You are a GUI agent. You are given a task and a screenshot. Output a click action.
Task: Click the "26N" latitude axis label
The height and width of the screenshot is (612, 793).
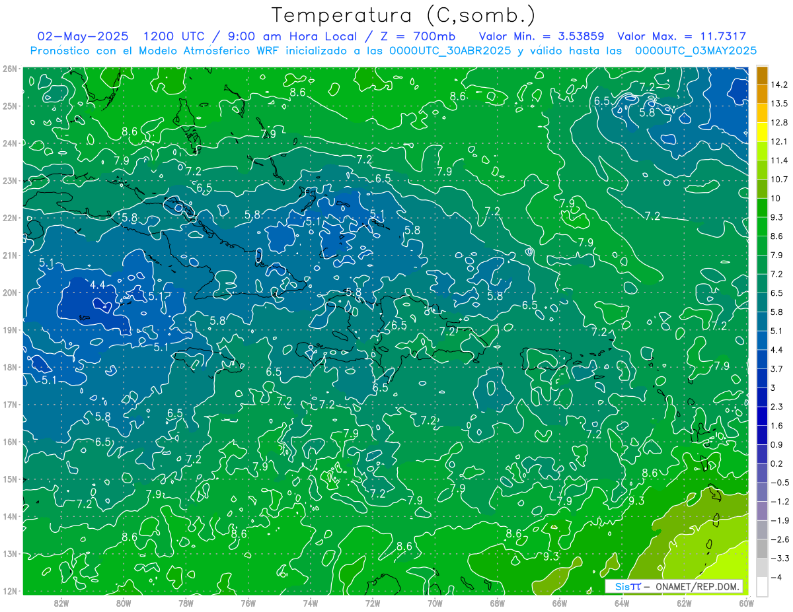pyautogui.click(x=10, y=68)
